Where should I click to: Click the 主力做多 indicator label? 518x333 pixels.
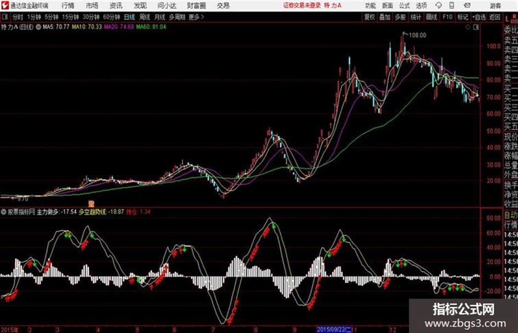click(47, 212)
